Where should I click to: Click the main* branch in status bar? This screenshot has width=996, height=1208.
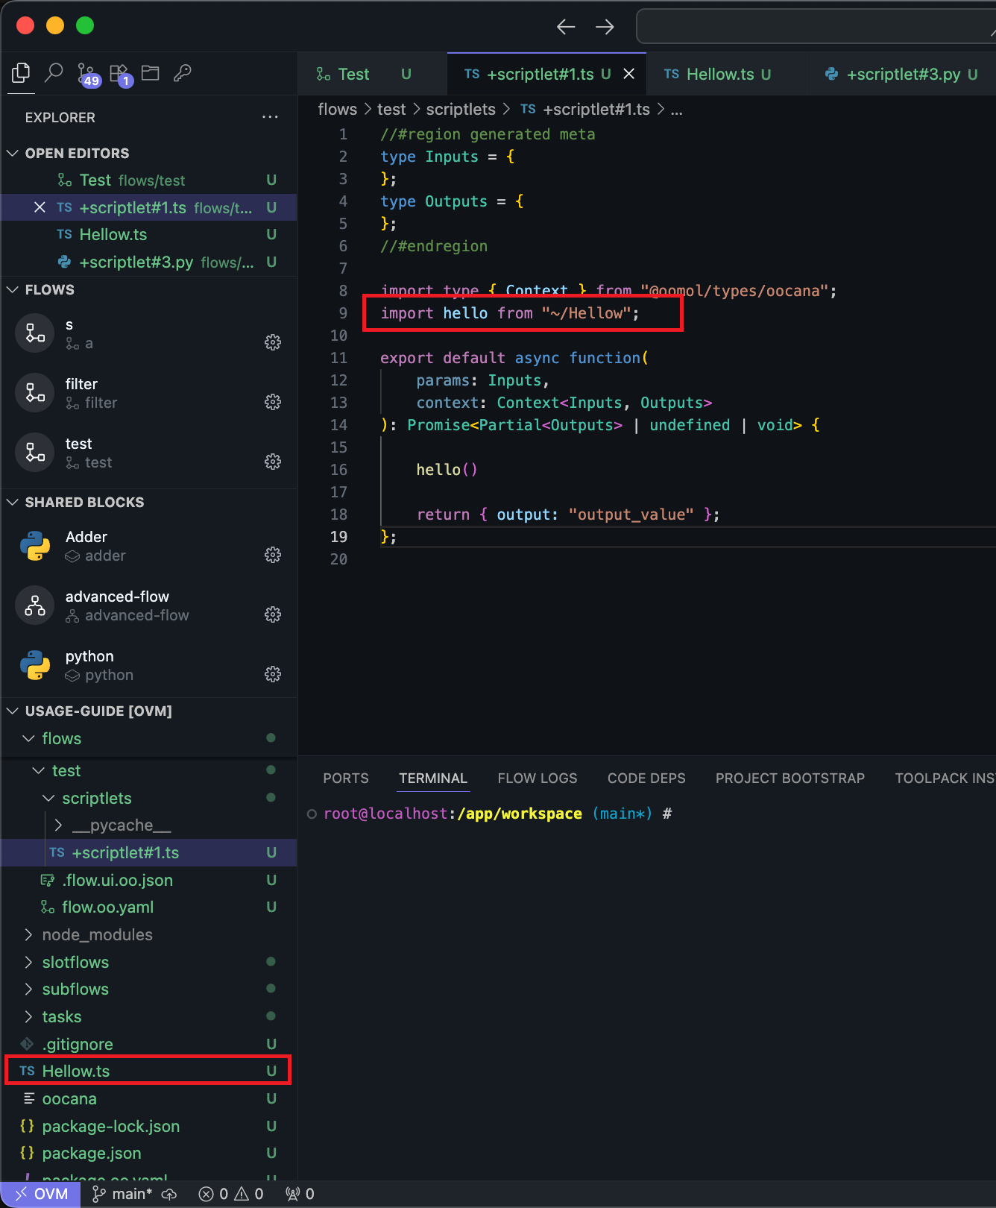[x=123, y=1194]
